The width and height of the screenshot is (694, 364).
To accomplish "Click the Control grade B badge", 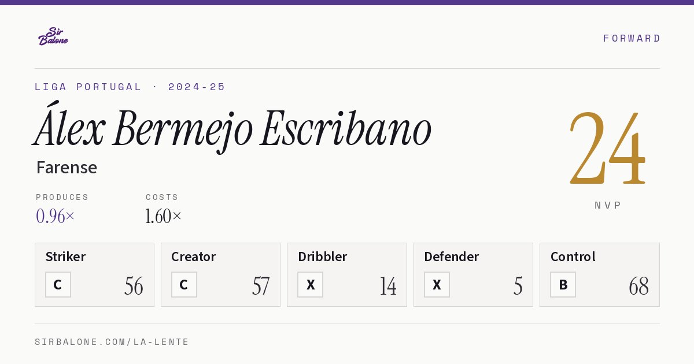I will click(563, 284).
